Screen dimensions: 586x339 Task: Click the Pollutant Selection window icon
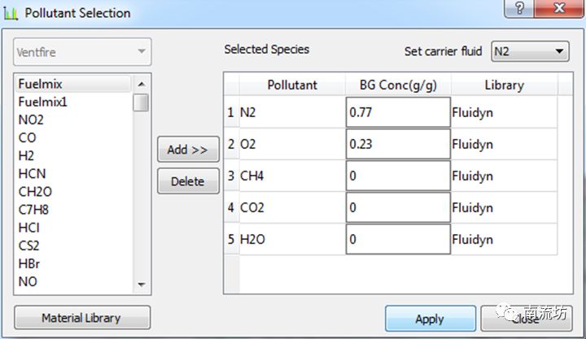[x=11, y=13]
